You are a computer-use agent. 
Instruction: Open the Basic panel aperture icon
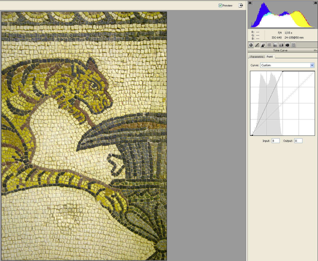point(251,45)
